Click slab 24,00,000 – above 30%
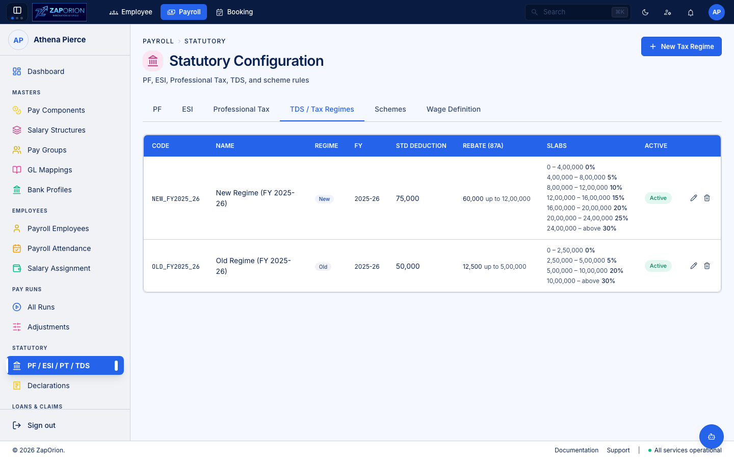Viewport: 734px width, 459px height. click(x=582, y=228)
